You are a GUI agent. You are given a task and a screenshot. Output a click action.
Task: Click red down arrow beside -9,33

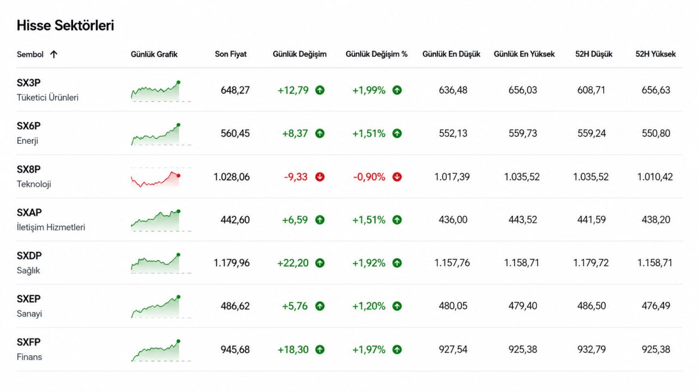click(320, 176)
